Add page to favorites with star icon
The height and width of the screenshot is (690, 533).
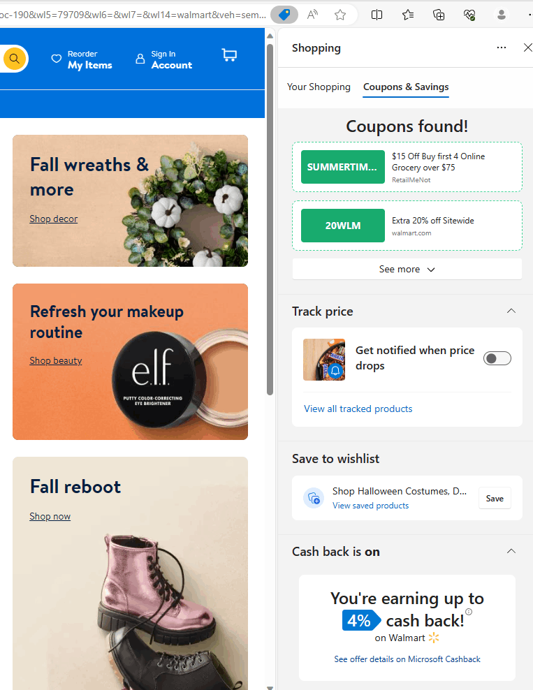[x=339, y=15]
